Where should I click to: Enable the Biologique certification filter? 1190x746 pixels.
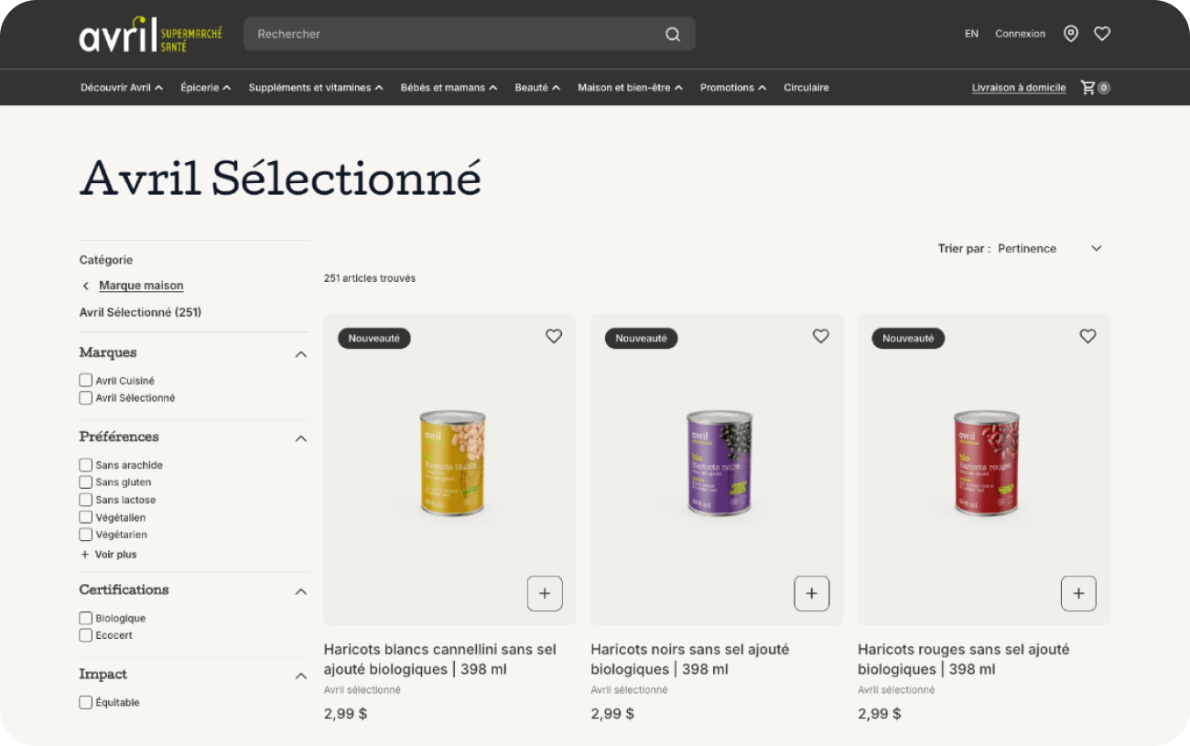[x=86, y=618]
